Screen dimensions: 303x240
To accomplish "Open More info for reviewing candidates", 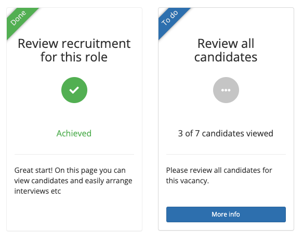I will point(226,214).
